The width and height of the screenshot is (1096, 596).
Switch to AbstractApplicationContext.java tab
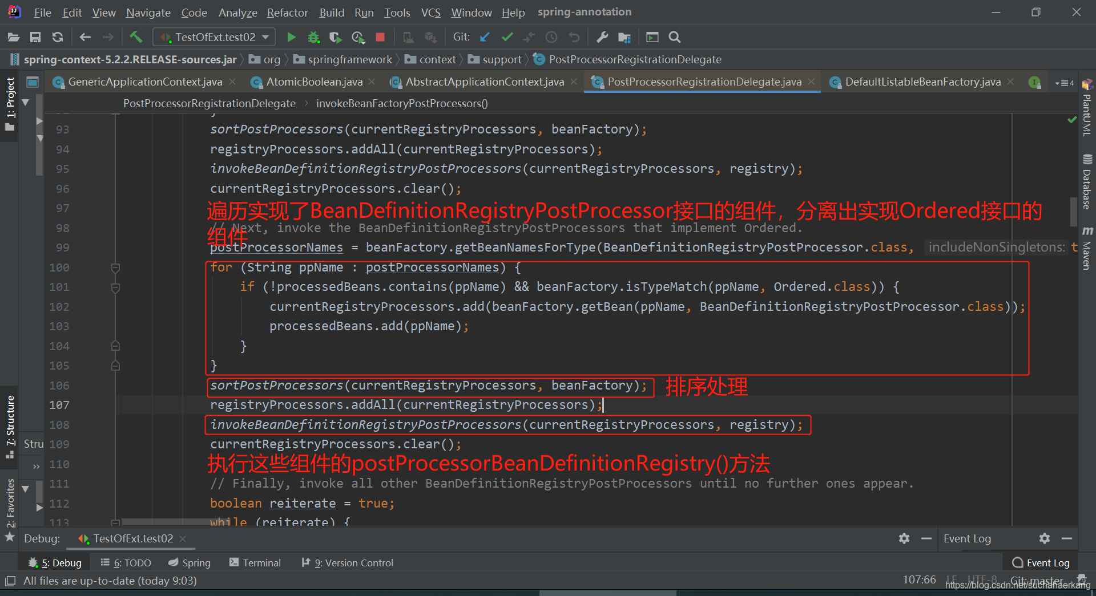click(x=485, y=82)
